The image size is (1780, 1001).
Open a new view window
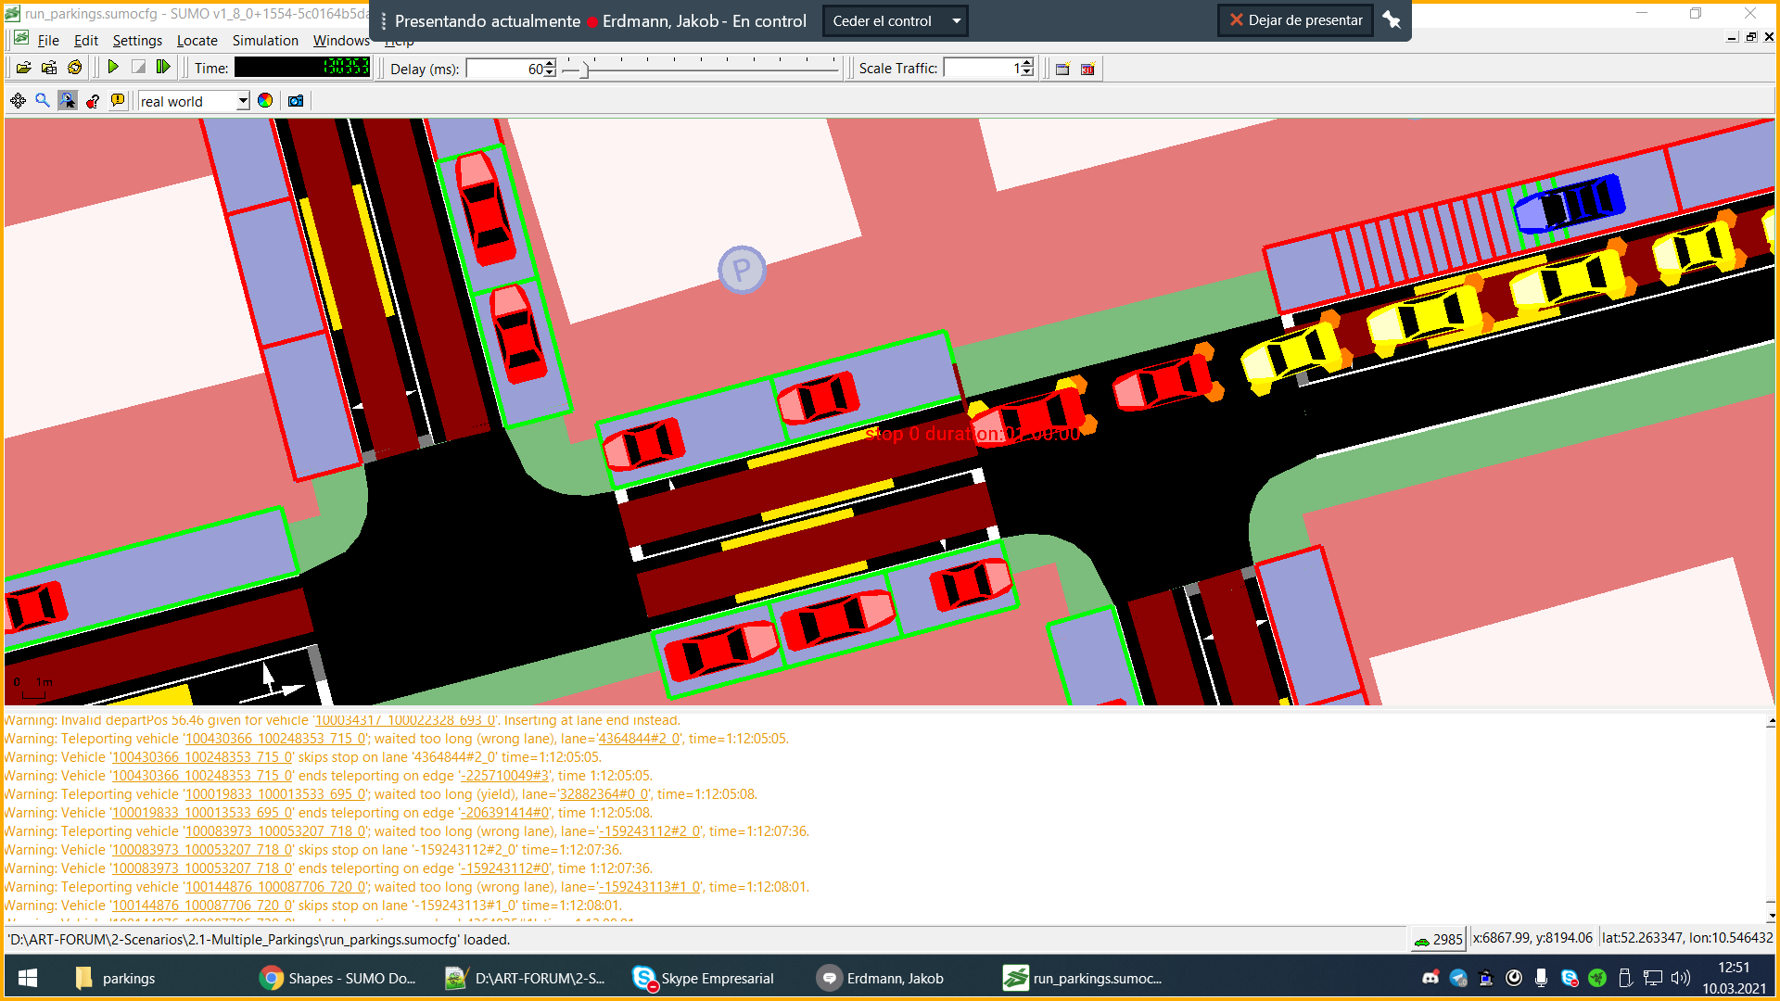(x=1062, y=68)
